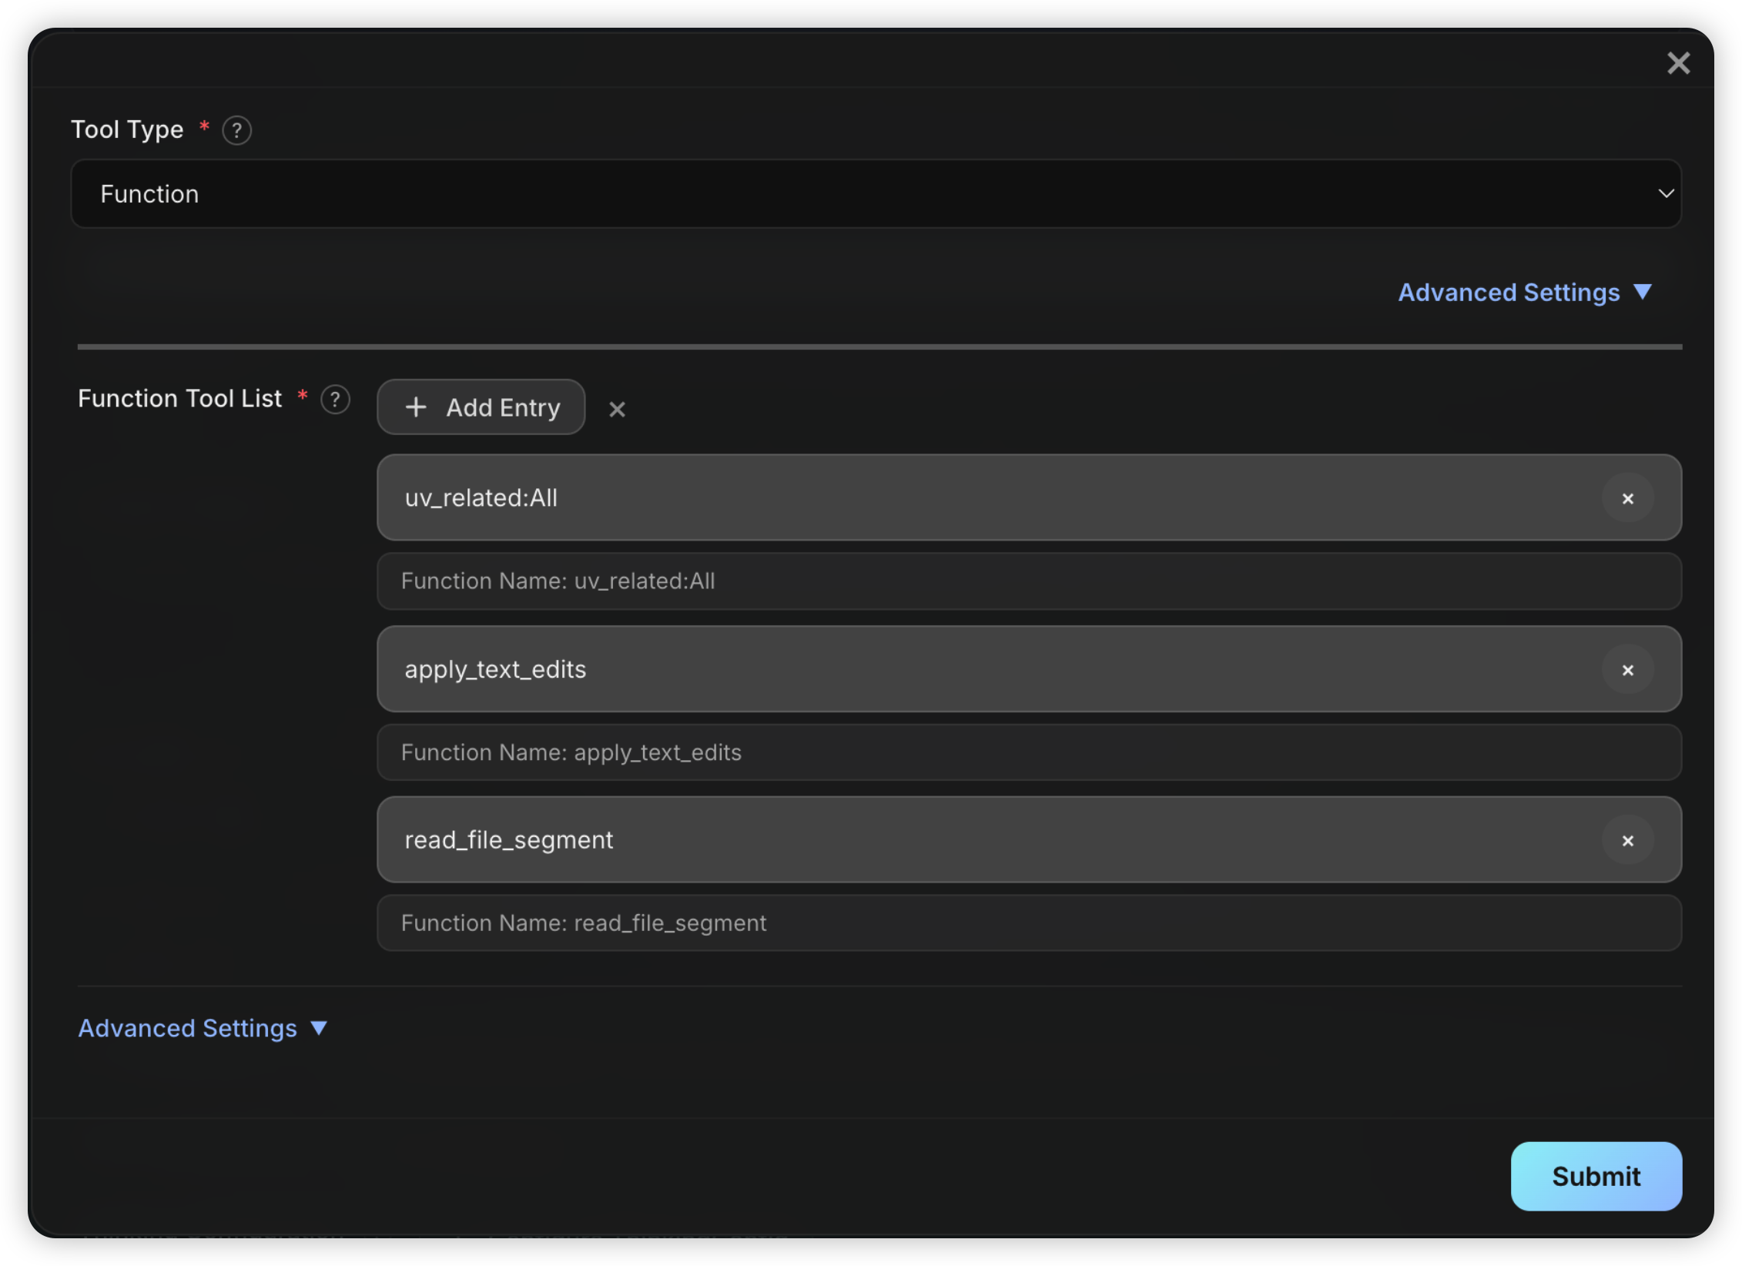Remove the uv_related:All entry
This screenshot has width=1742, height=1266.
click(1627, 499)
